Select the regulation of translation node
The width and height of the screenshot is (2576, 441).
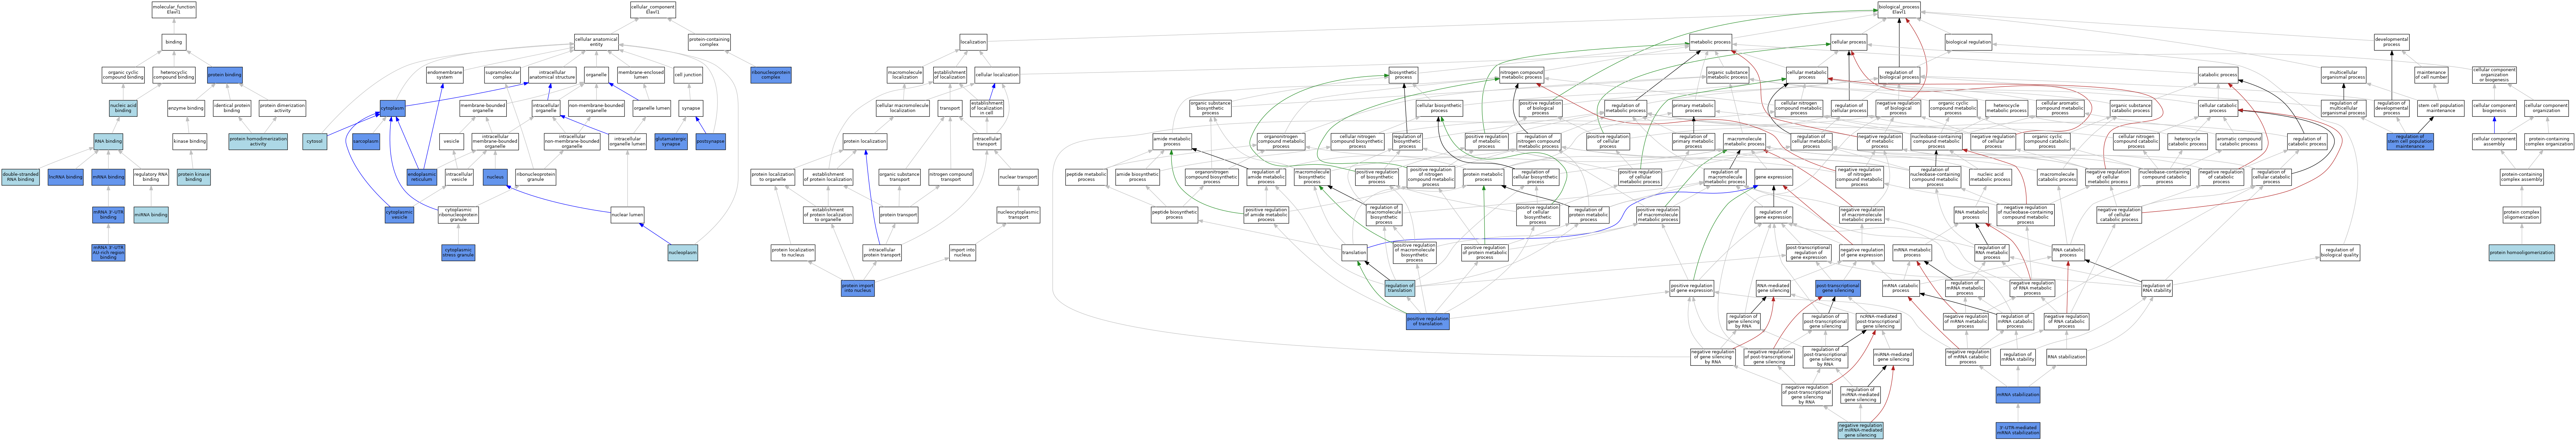tap(1400, 288)
